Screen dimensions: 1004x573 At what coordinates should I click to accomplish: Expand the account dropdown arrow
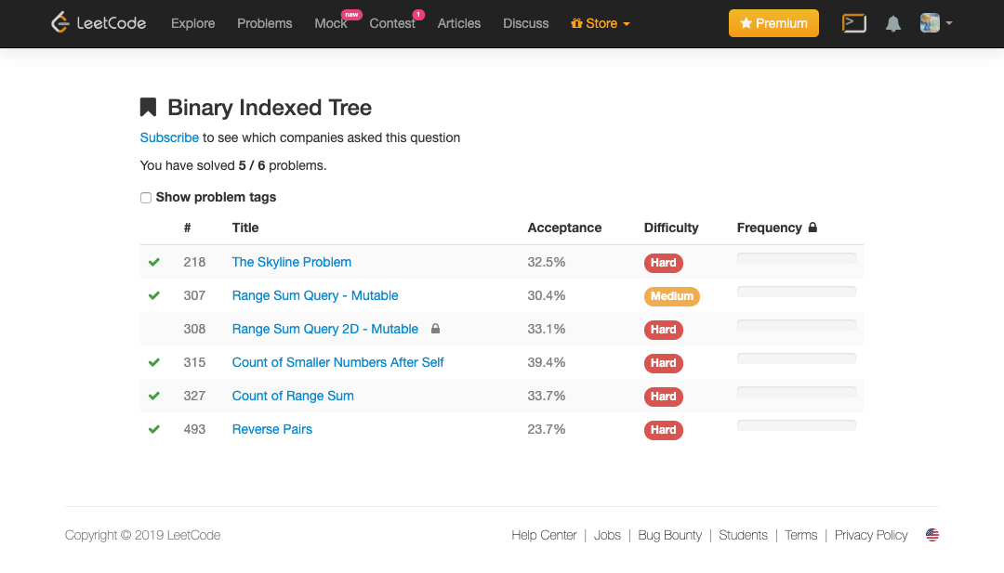pyautogui.click(x=949, y=23)
